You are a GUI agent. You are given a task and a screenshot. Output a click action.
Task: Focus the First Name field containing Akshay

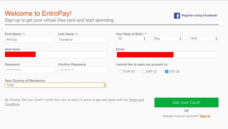[29, 40]
